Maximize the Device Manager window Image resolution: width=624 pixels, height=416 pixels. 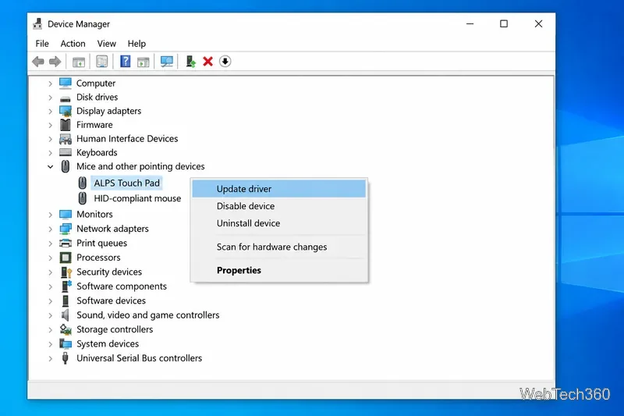click(504, 24)
